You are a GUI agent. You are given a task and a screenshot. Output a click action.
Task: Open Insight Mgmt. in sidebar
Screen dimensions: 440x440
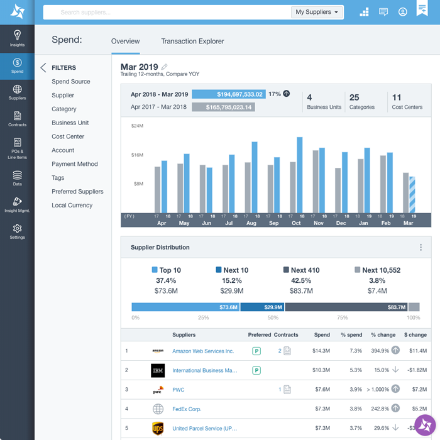click(17, 205)
